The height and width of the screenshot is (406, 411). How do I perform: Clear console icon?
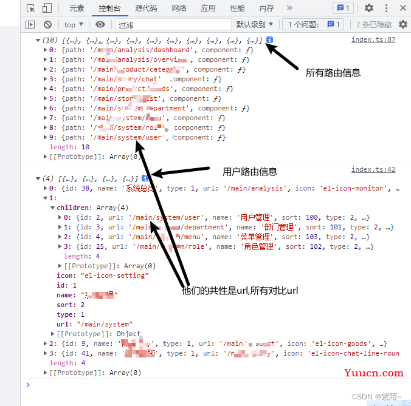coord(47,25)
